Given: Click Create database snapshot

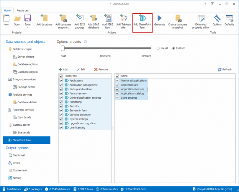Looking at the screenshot, I should click(x=178, y=22).
